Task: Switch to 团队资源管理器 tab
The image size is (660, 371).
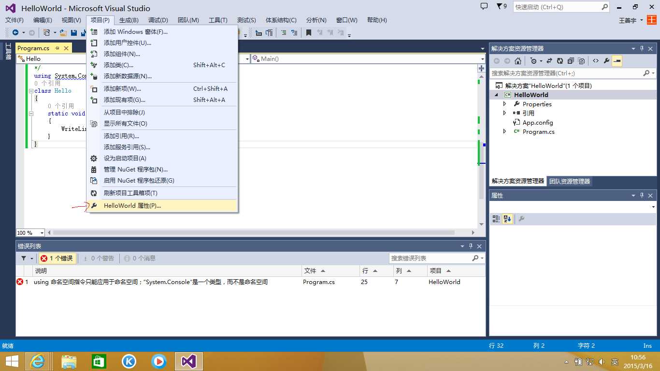Action: (570, 181)
